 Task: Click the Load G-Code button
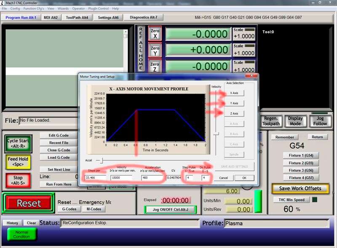point(59,157)
